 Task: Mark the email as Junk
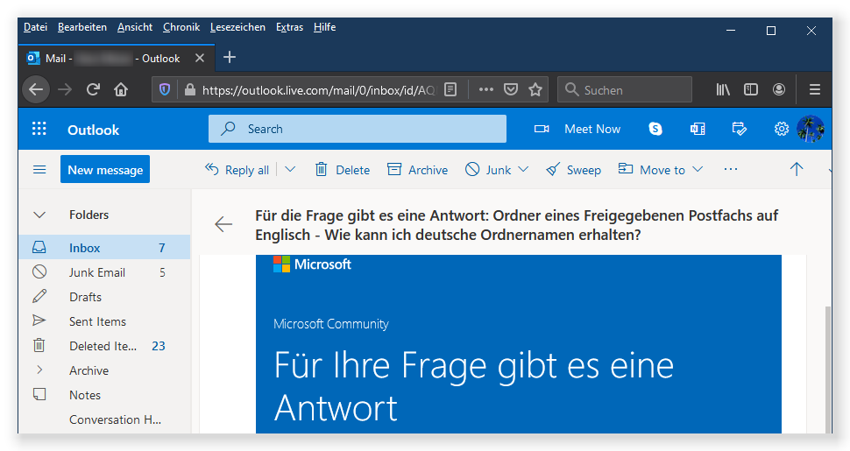click(x=488, y=170)
